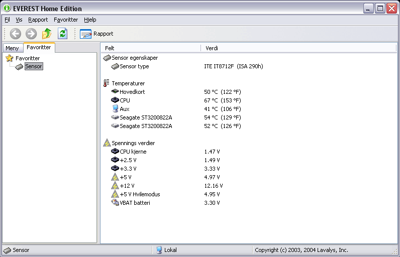This screenshot has height=257, width=400.
Task: Click the Hovedkort motherboard icon
Action: (115, 91)
